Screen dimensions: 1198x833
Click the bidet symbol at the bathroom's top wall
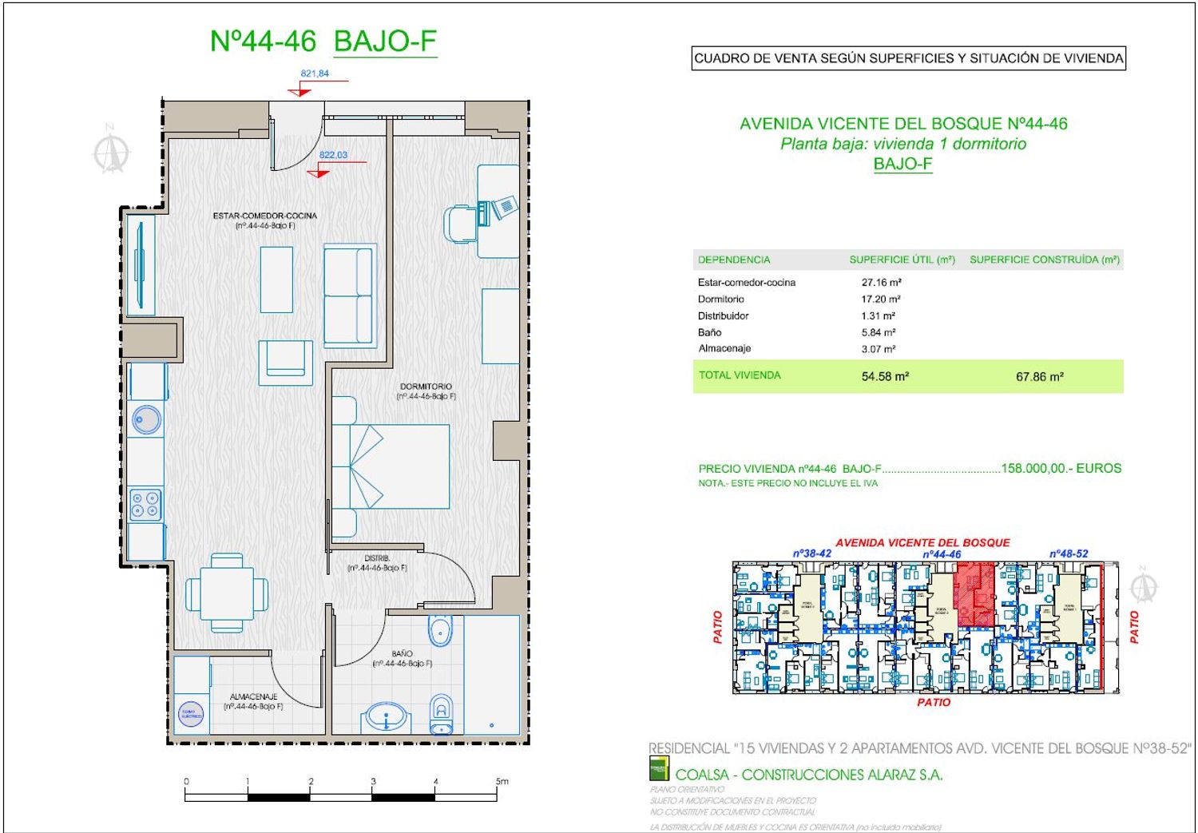[x=440, y=630]
